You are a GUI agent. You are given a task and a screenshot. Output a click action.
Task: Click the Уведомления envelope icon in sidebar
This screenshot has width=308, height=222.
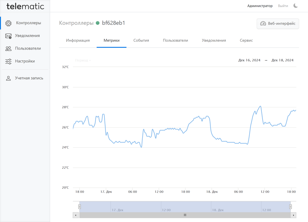[8, 36]
